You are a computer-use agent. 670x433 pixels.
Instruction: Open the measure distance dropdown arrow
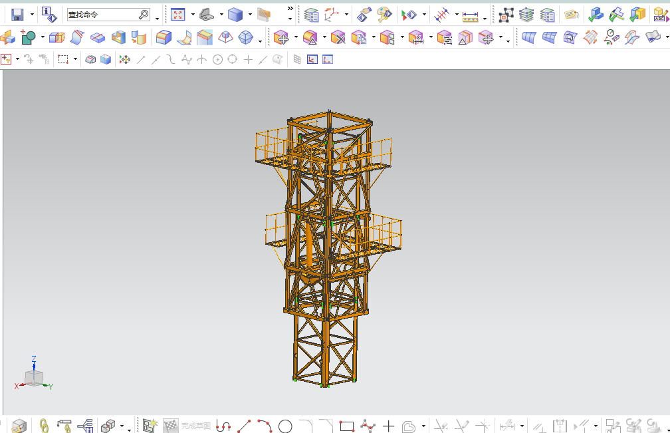pos(485,19)
